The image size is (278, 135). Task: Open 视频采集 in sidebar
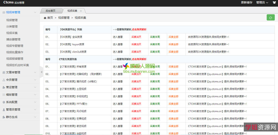[12, 33]
